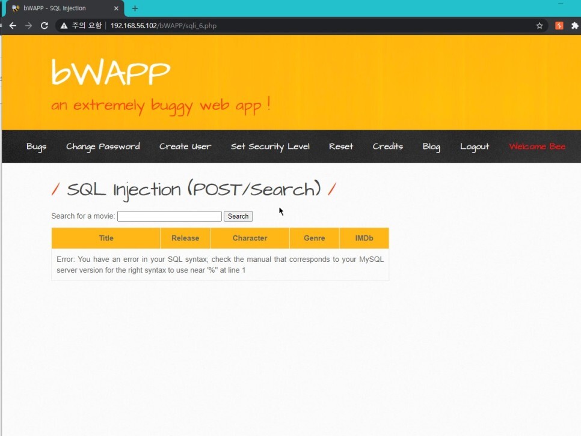
Task: Reload the page with the refresh icon
Action: pos(44,26)
